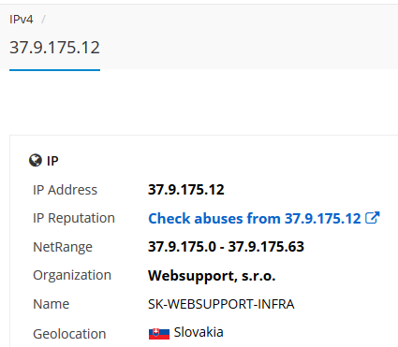Click the breadcrumb slash separator after IPv4

coord(43,20)
